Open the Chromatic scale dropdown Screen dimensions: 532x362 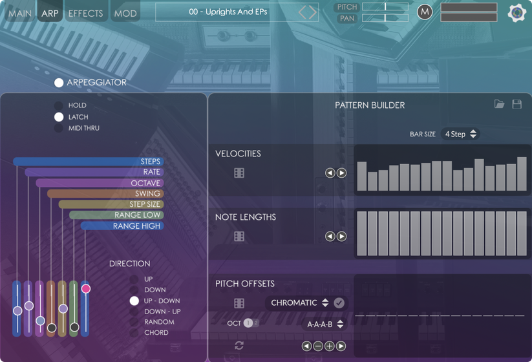[x=299, y=303]
